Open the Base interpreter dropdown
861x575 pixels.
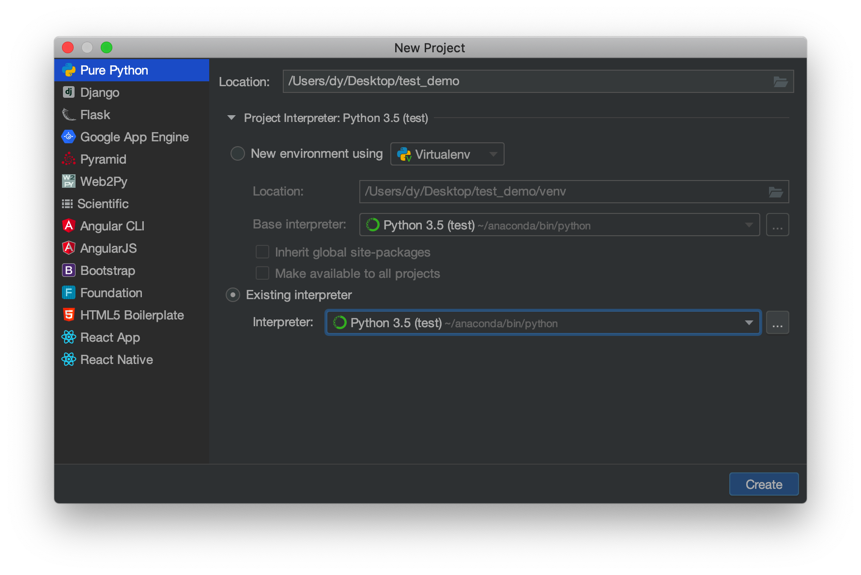pyautogui.click(x=559, y=225)
